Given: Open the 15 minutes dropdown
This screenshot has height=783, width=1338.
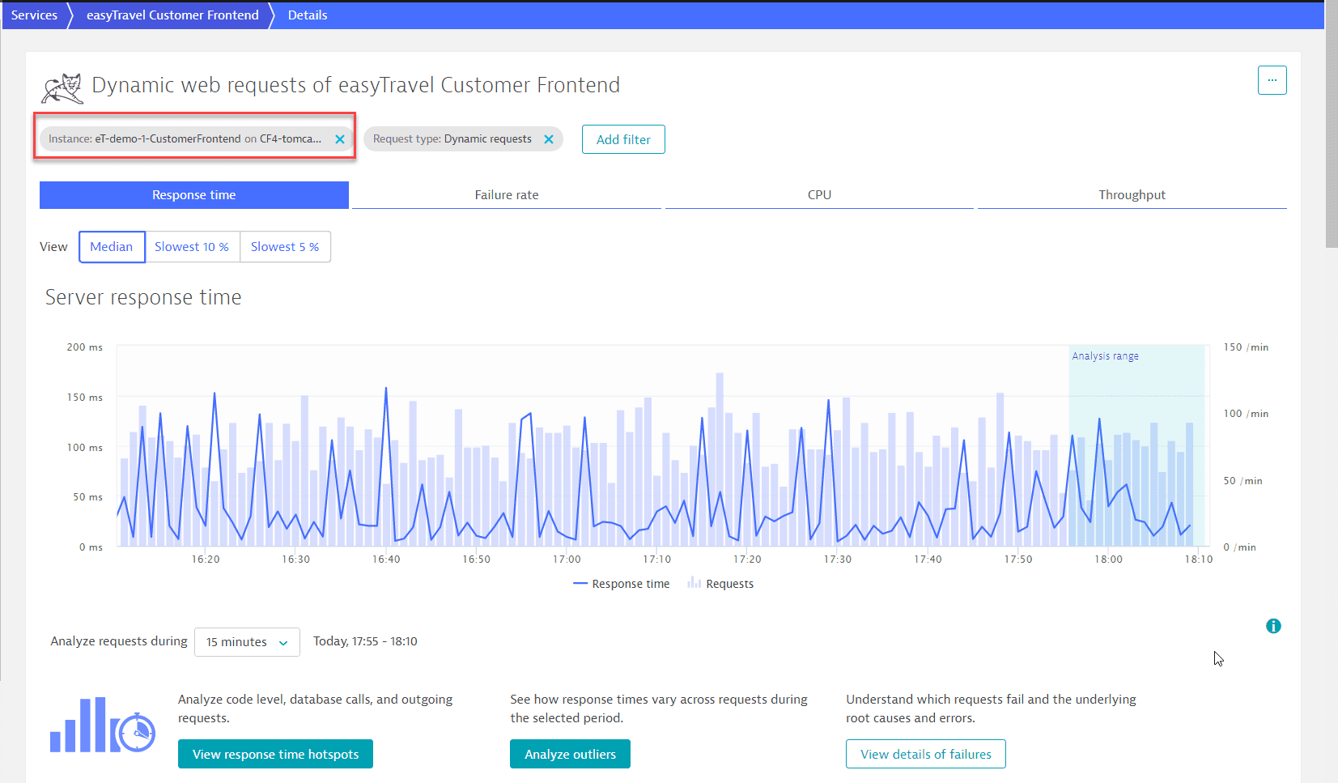Looking at the screenshot, I should pyautogui.click(x=247, y=642).
